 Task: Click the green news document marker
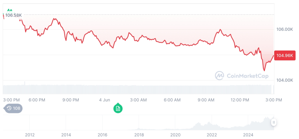click(x=118, y=108)
